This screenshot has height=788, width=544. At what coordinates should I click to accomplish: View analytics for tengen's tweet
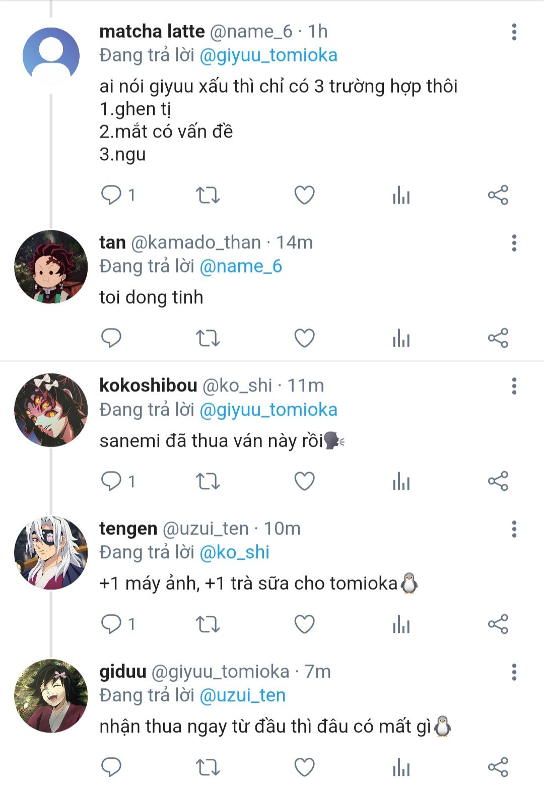click(x=401, y=624)
